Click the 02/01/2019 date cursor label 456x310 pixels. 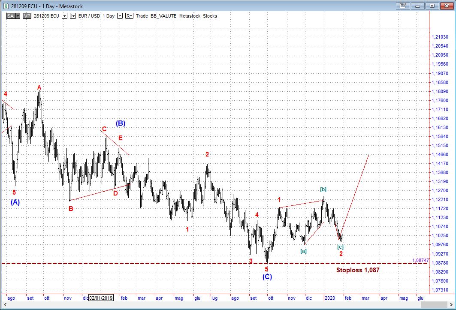(101, 298)
